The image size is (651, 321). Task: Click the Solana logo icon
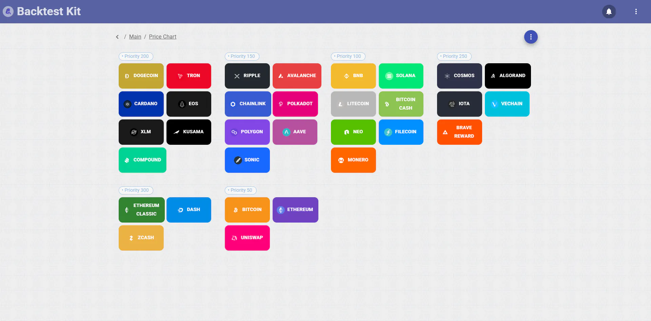click(x=389, y=76)
